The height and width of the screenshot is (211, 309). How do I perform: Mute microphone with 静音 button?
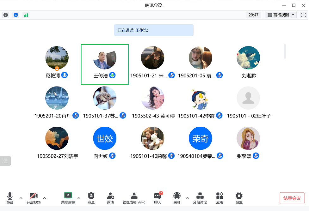point(10,198)
